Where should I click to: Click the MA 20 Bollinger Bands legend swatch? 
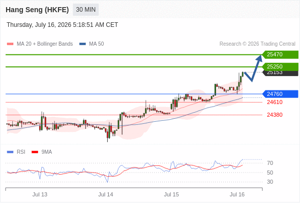coord(10,44)
